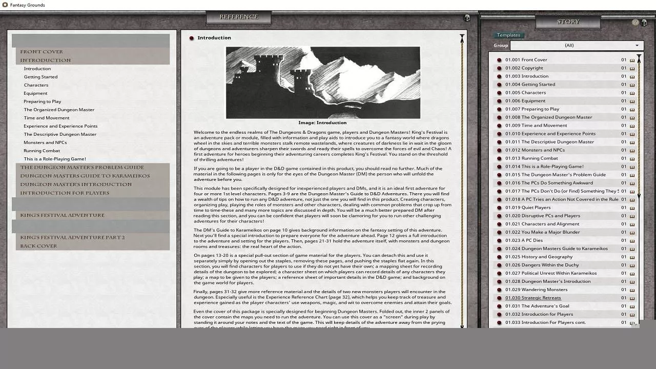This screenshot has width=656, height=369.
Task: Open link icon for 01.003 Introduction
Action: pyautogui.click(x=499, y=76)
